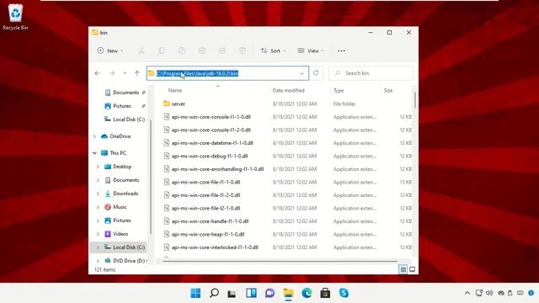
Task: Expand the Desktop tree node
Action: [x=98, y=167]
